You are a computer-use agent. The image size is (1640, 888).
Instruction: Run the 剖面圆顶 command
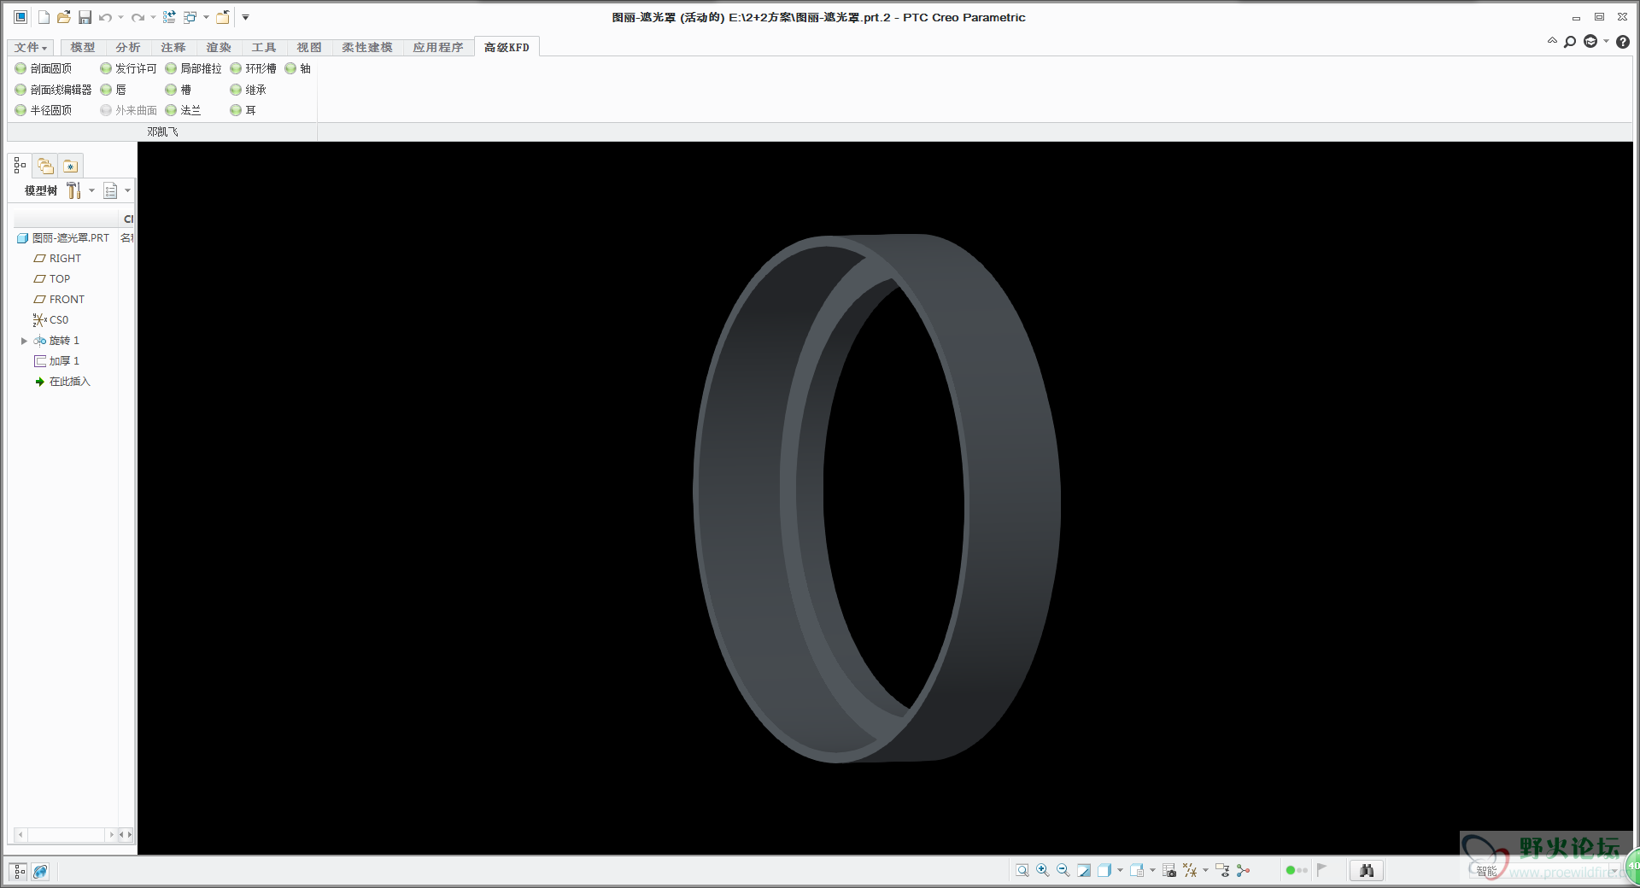[x=44, y=68]
